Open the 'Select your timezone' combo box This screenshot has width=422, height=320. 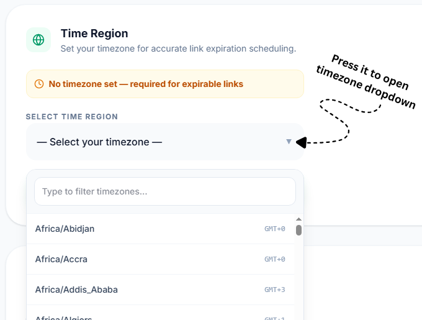tap(165, 142)
